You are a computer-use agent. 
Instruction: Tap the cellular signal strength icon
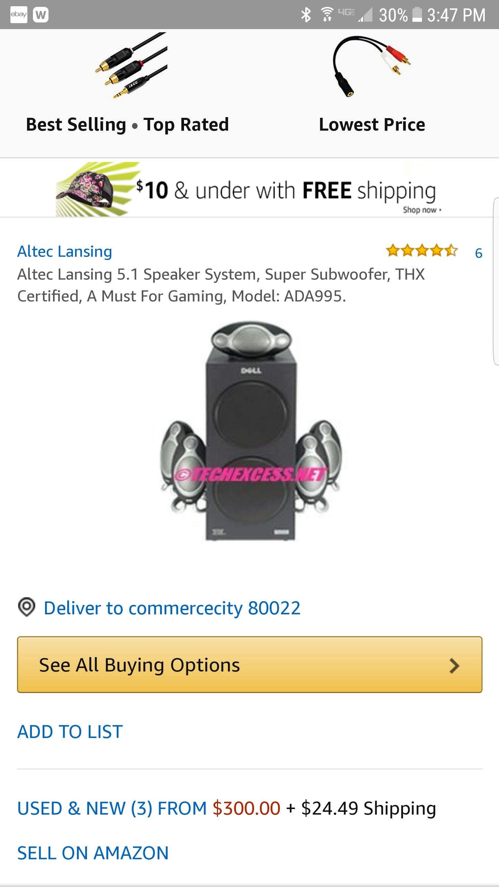click(x=366, y=15)
